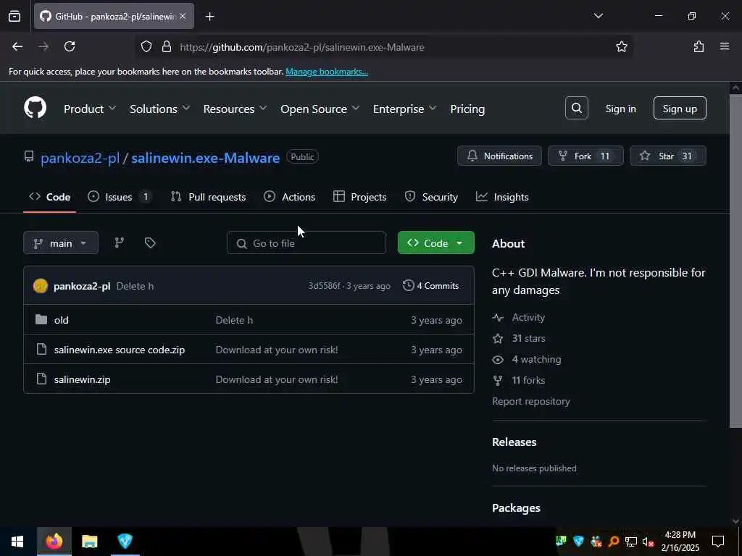Expand the Resources menu
742x556 pixels.
click(x=235, y=109)
